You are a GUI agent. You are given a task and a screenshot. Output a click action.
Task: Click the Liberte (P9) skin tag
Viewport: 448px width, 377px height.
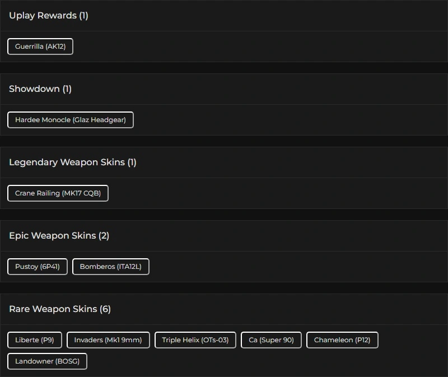35,340
